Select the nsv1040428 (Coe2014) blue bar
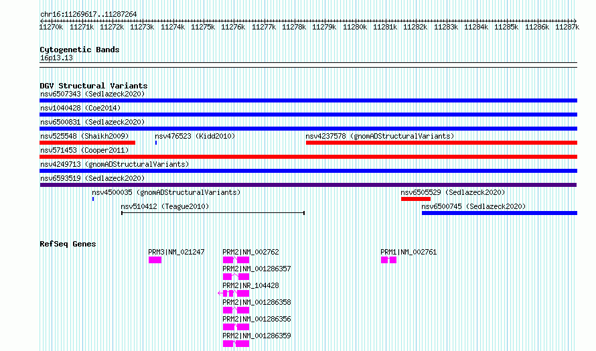The height and width of the screenshot is (351, 596). pos(308,115)
